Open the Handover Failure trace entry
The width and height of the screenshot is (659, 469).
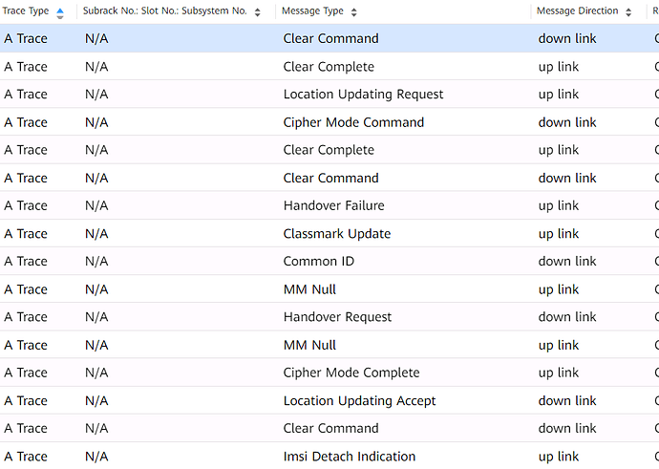coord(329,205)
